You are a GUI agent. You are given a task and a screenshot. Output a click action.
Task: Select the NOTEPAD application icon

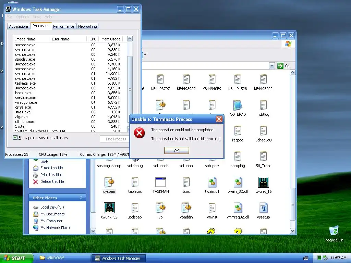[x=238, y=105]
